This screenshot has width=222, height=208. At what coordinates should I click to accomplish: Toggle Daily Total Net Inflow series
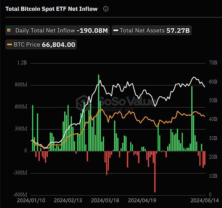pos(58,30)
